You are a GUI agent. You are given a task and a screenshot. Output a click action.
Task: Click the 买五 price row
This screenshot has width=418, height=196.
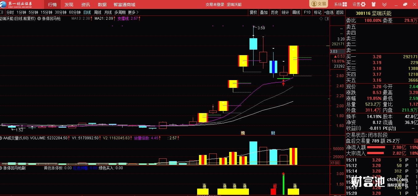click(x=382, y=80)
